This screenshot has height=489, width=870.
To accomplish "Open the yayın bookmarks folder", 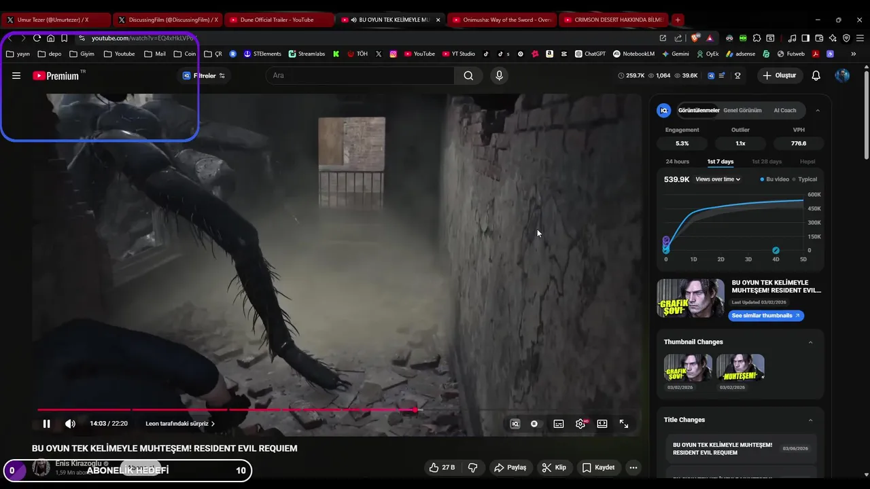I will point(18,54).
